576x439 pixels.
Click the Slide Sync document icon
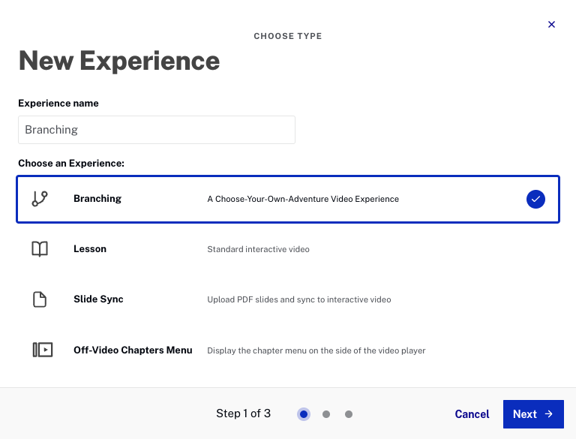click(40, 299)
